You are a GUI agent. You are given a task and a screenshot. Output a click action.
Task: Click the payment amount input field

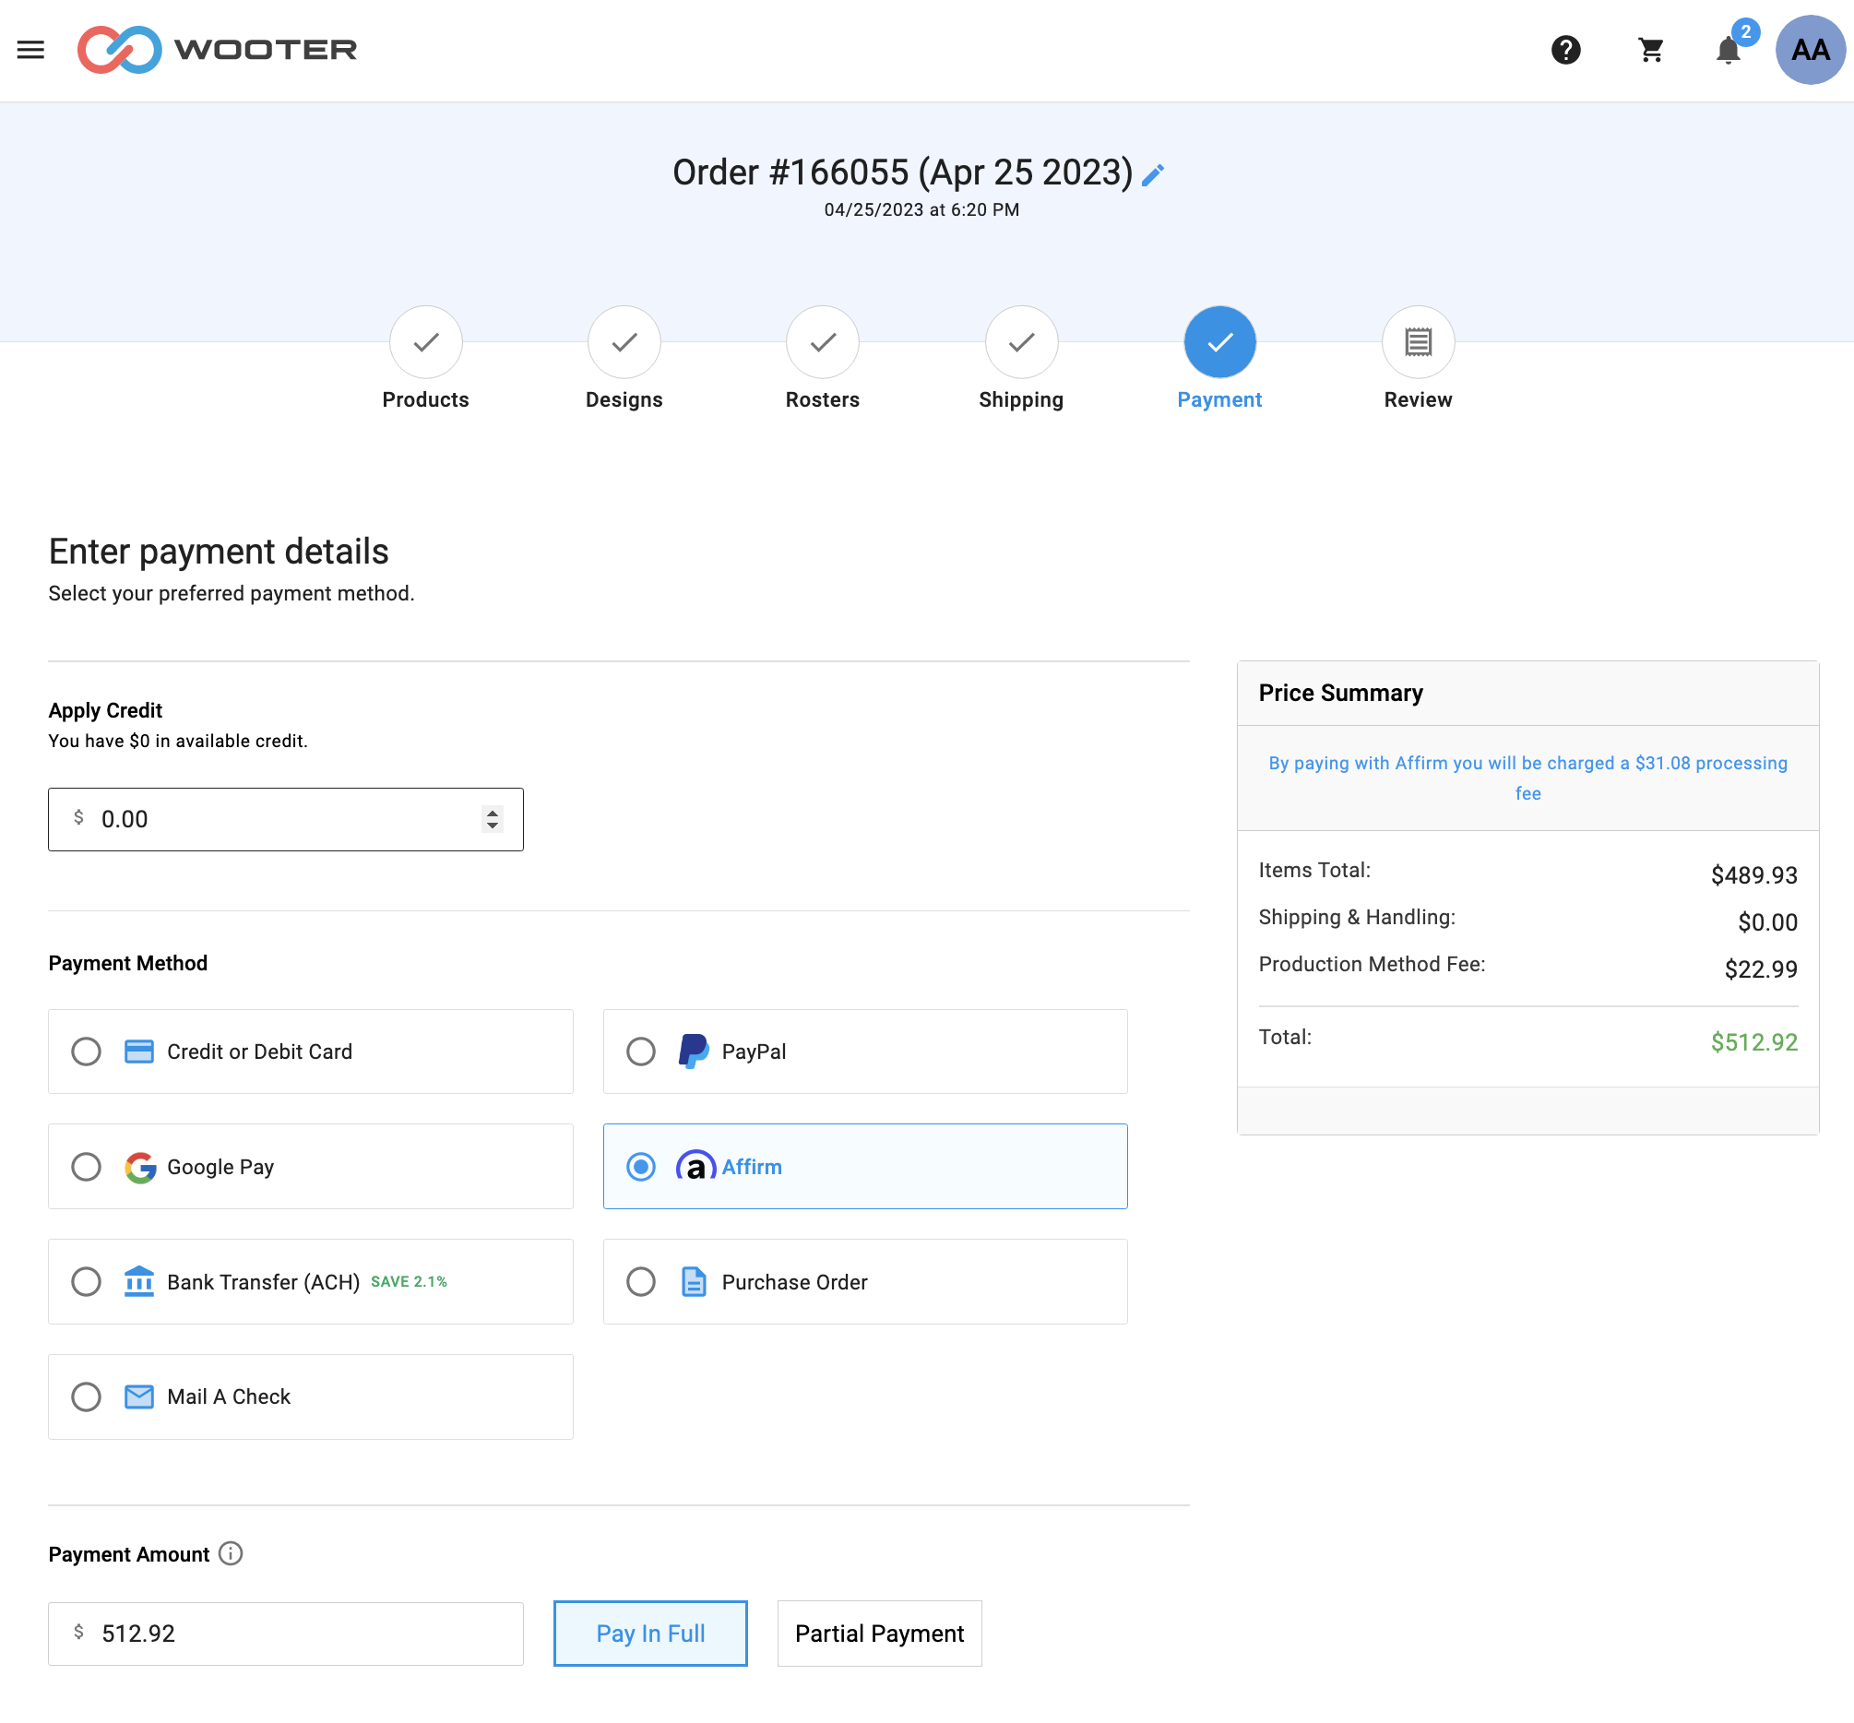tap(298, 1633)
